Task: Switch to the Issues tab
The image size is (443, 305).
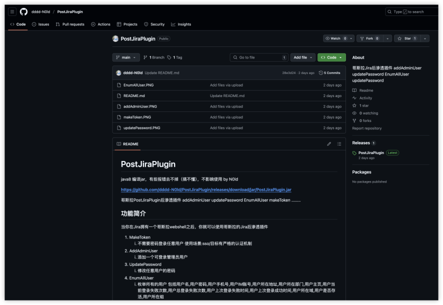Action: 41,25
